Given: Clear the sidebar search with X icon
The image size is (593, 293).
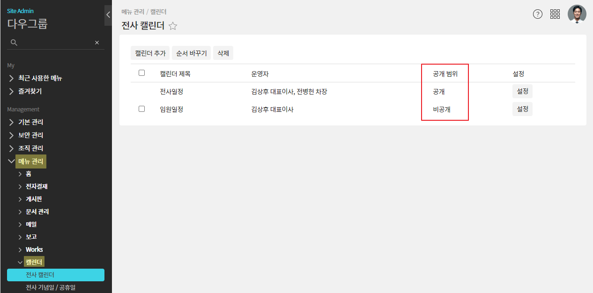Looking at the screenshot, I should (x=97, y=43).
